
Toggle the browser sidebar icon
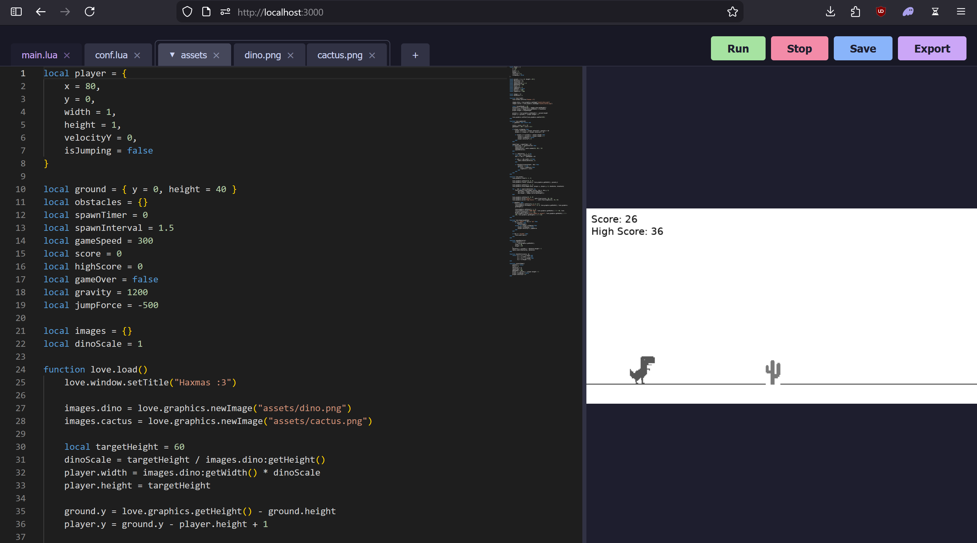[x=16, y=12]
